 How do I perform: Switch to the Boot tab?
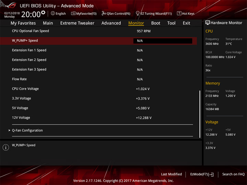(156, 23)
